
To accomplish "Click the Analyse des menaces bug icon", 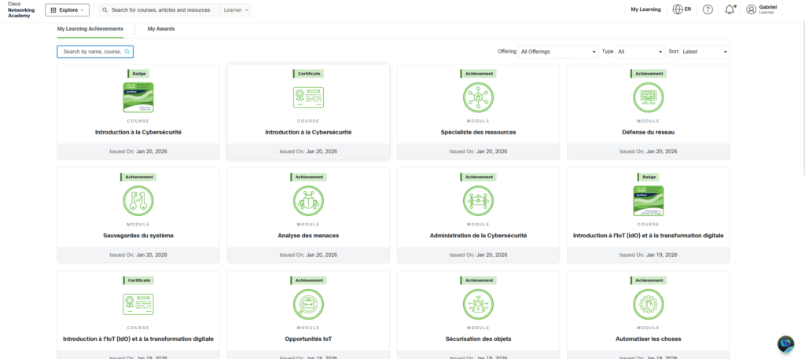I will pos(308,202).
